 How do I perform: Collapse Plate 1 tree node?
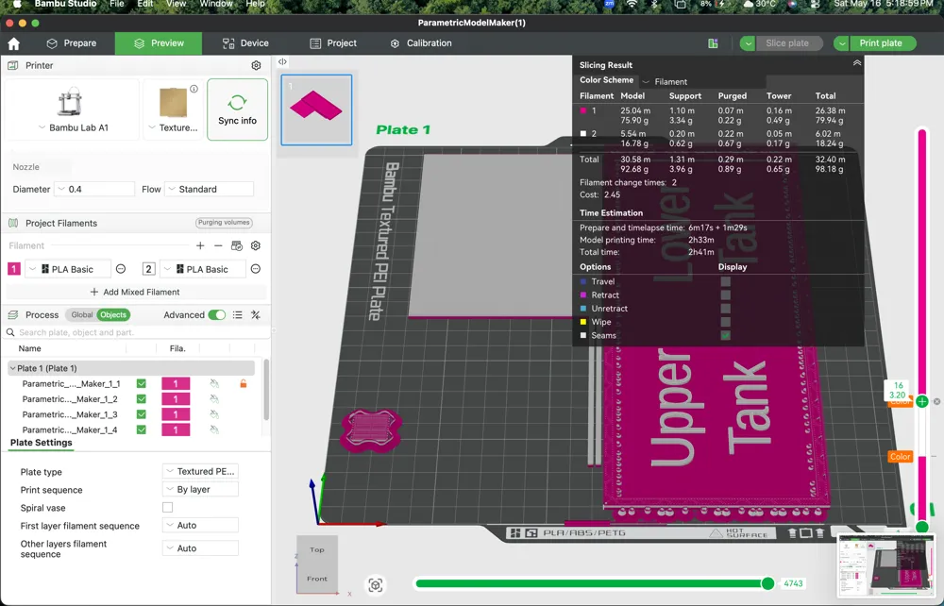point(12,368)
